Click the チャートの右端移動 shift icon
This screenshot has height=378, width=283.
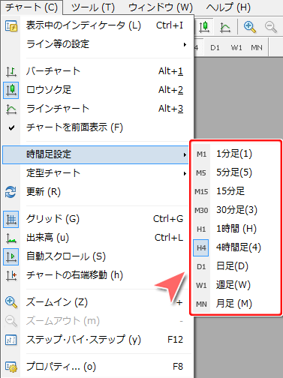pos(11,275)
